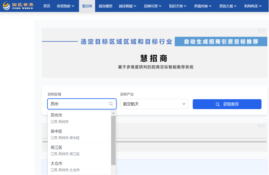The height and width of the screenshot is (175, 269).
Task: Open the 目标产业 dropdown showing 航空航天
Action: pos(154,104)
